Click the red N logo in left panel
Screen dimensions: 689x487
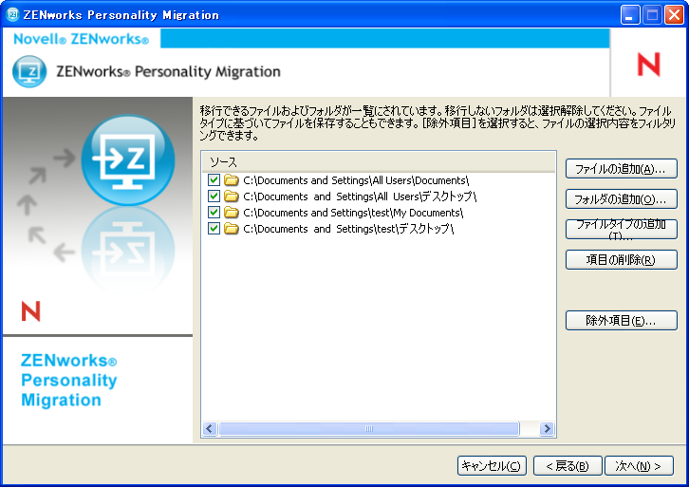30,311
